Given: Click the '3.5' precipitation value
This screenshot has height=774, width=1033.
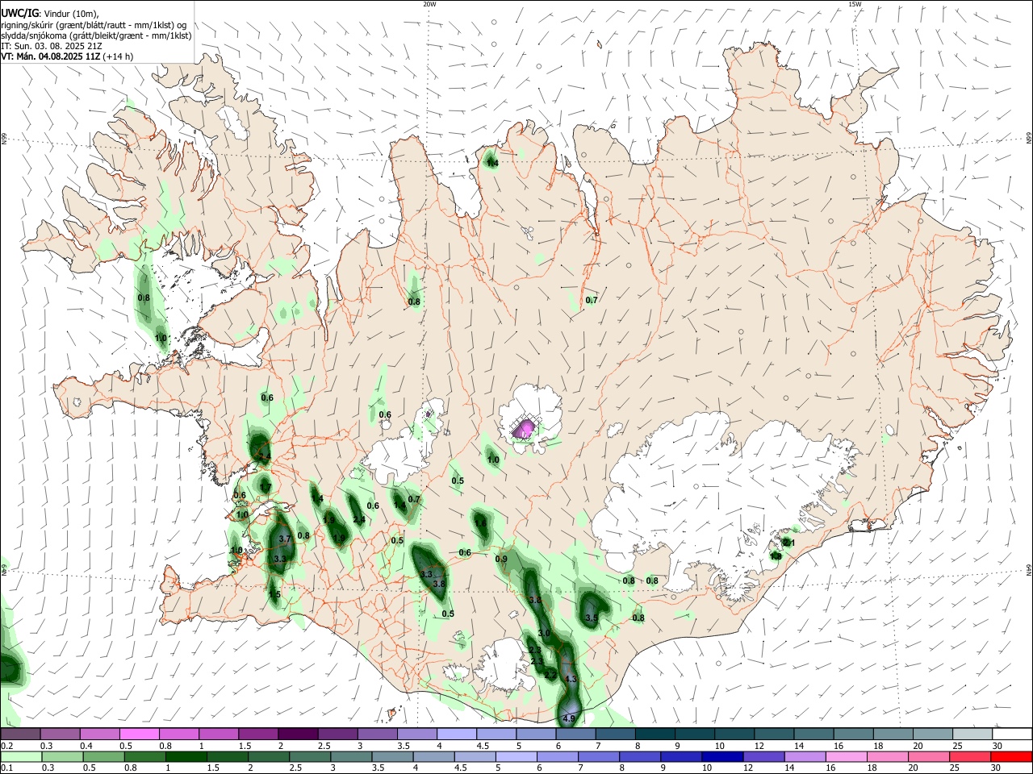Looking at the screenshot, I should [x=592, y=618].
